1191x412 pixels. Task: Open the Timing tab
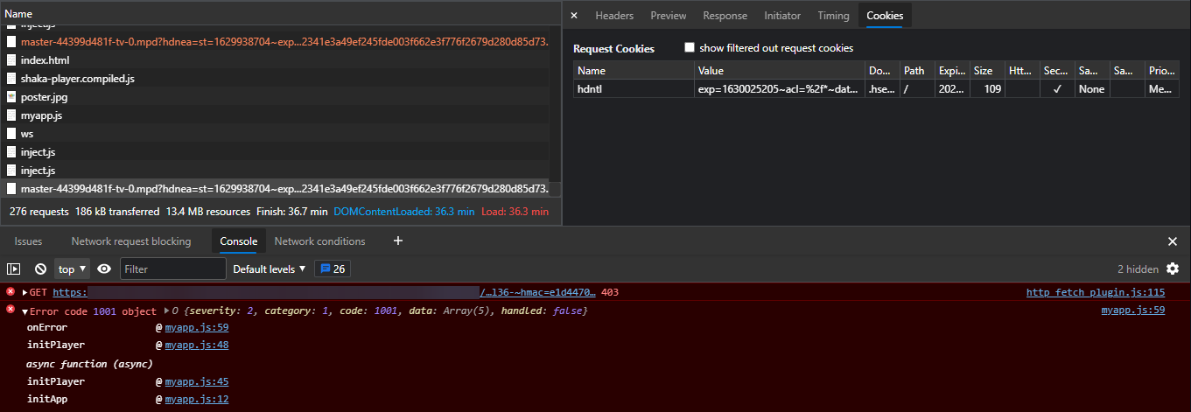833,16
